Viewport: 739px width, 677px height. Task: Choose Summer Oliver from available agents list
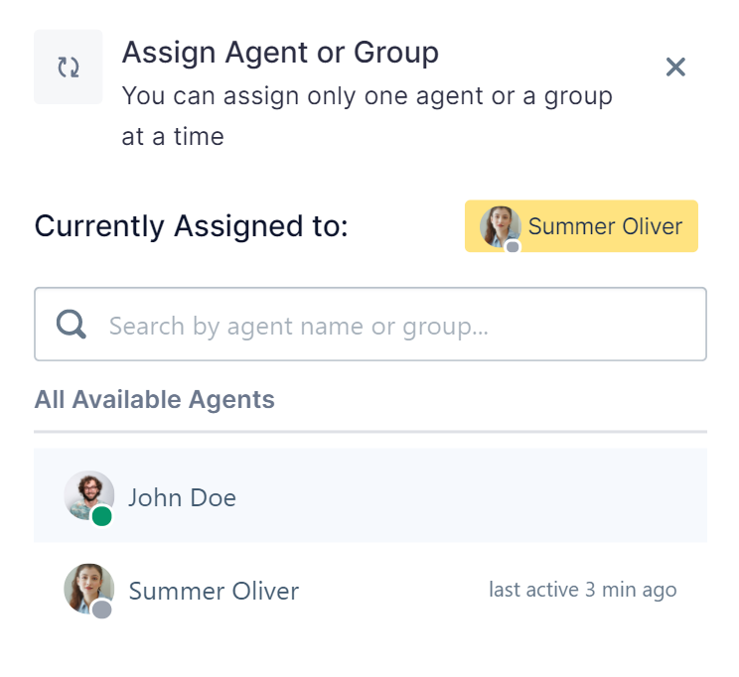point(369,590)
